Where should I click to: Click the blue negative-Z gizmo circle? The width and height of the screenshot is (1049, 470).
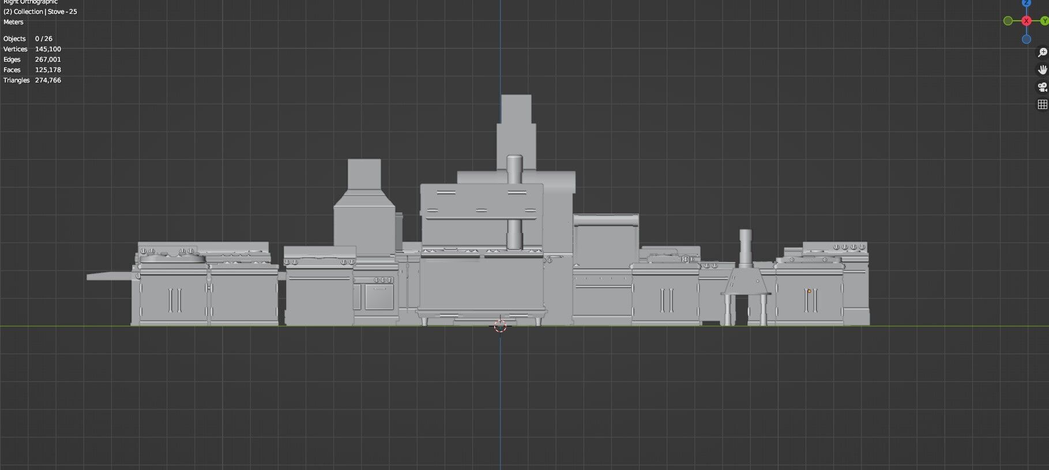click(x=1027, y=39)
